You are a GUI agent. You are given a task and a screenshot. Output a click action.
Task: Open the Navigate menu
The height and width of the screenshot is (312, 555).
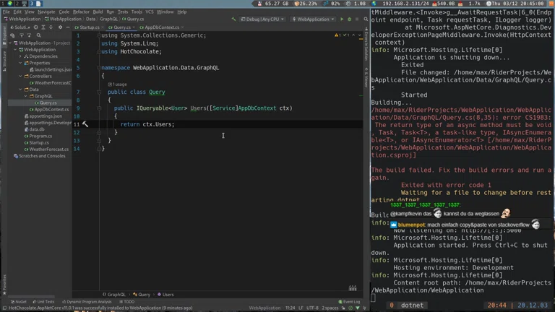tap(46, 12)
